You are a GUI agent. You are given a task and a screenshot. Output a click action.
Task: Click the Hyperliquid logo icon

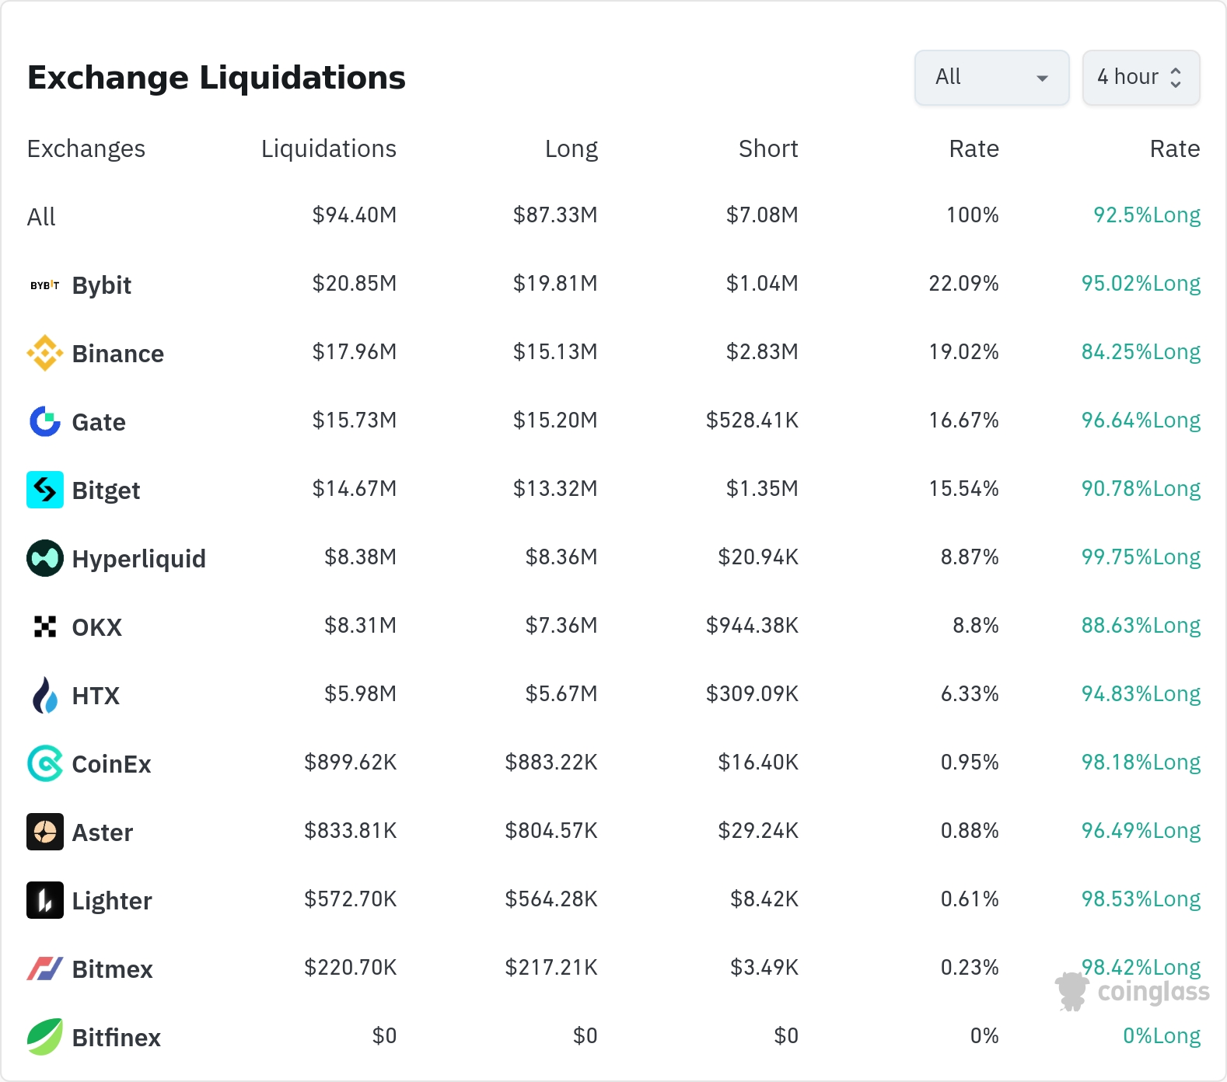click(x=45, y=558)
